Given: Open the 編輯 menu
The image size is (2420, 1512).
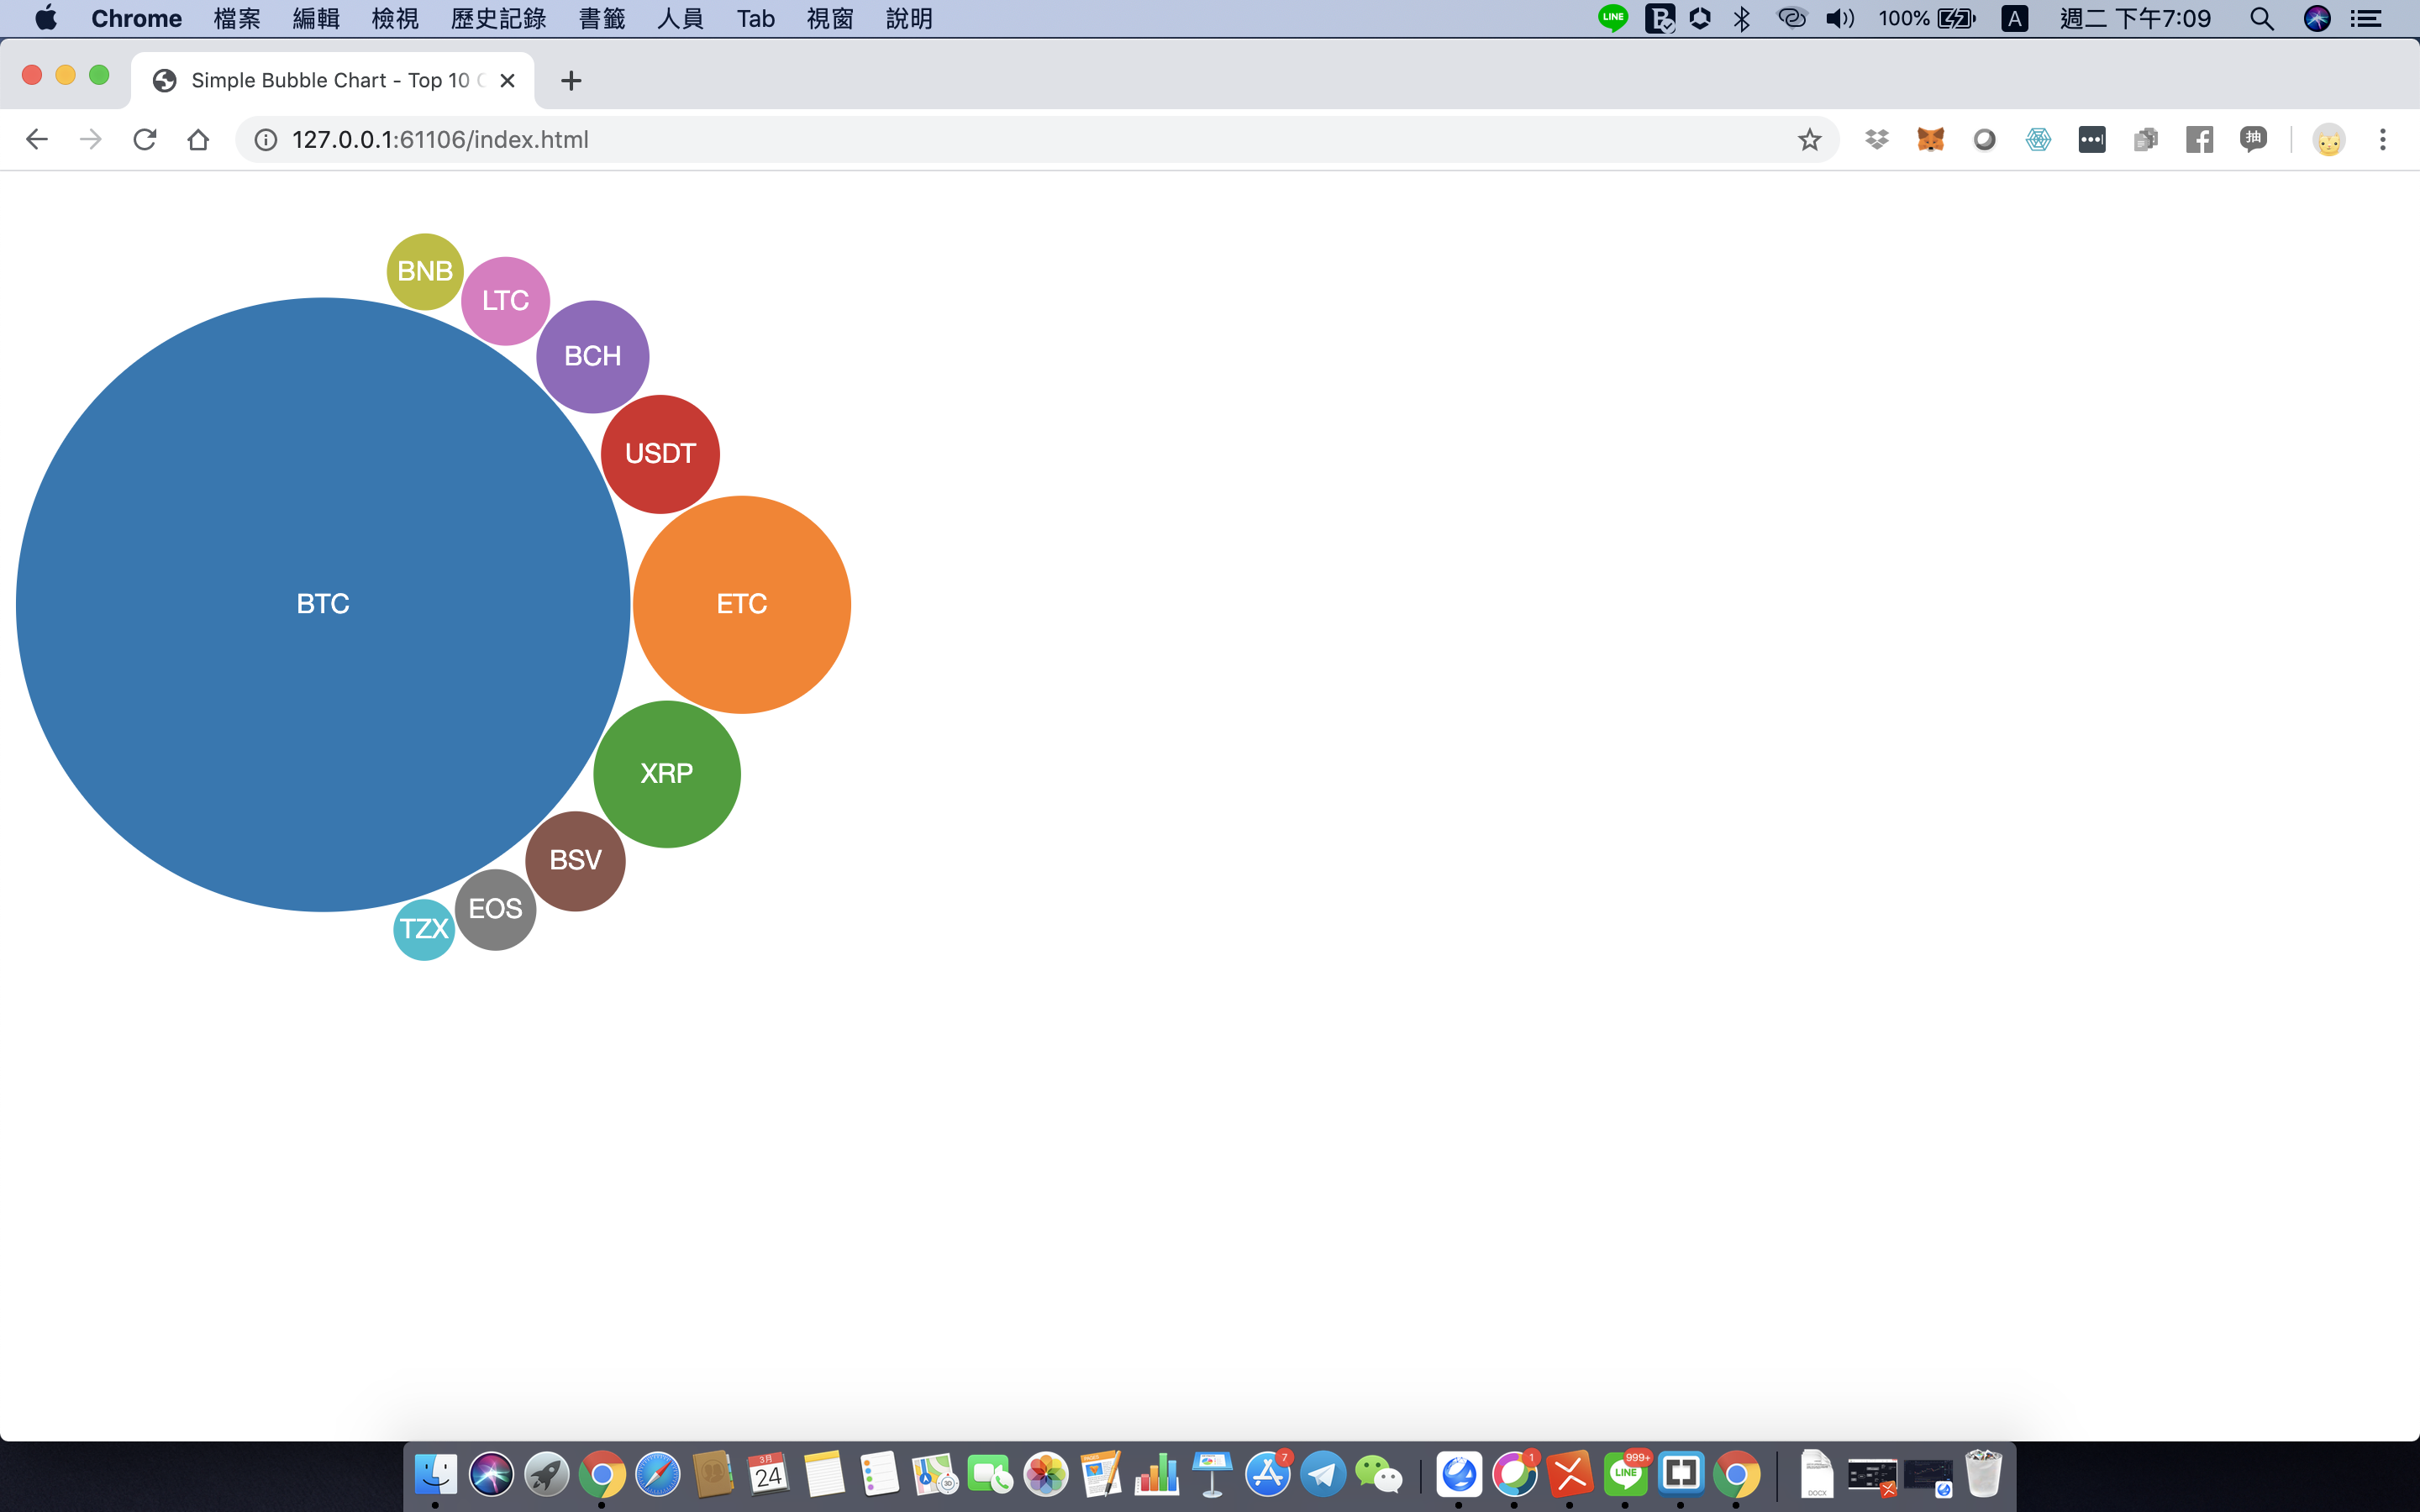Looking at the screenshot, I should [x=316, y=18].
